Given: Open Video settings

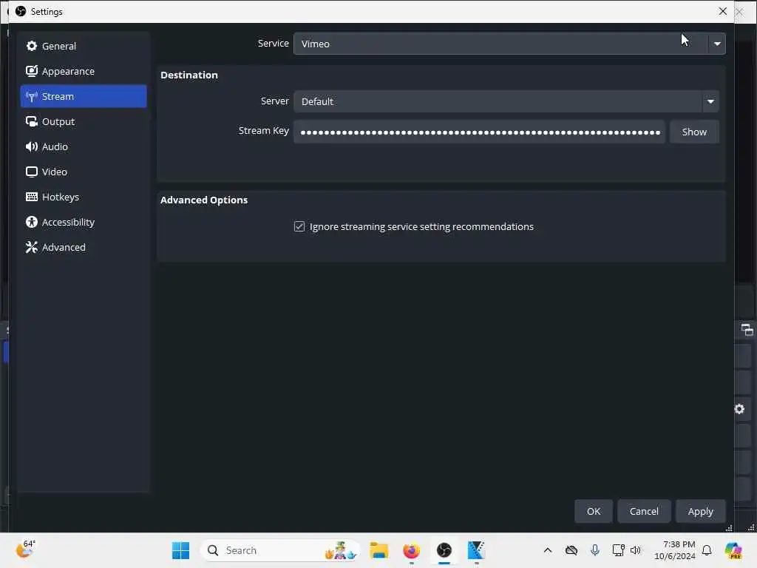Looking at the screenshot, I should point(83,172).
